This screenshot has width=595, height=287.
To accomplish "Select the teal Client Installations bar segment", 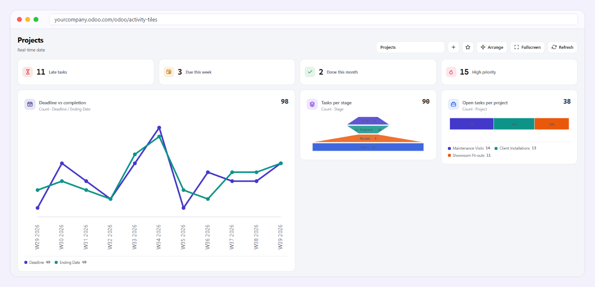I will click(514, 124).
